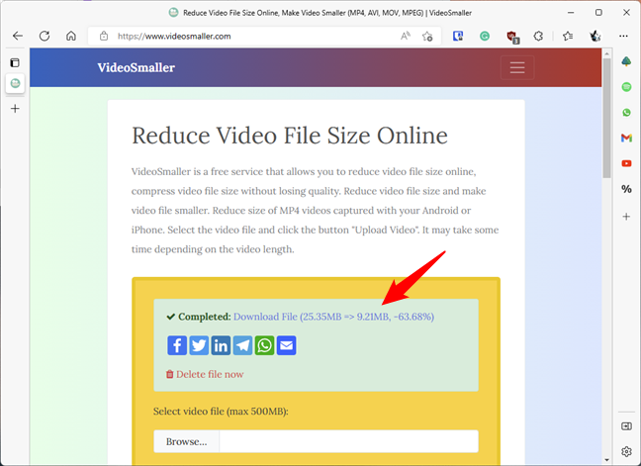Image resolution: width=641 pixels, height=466 pixels.
Task: Open YouTube in the browser sidebar
Action: pyautogui.click(x=626, y=163)
